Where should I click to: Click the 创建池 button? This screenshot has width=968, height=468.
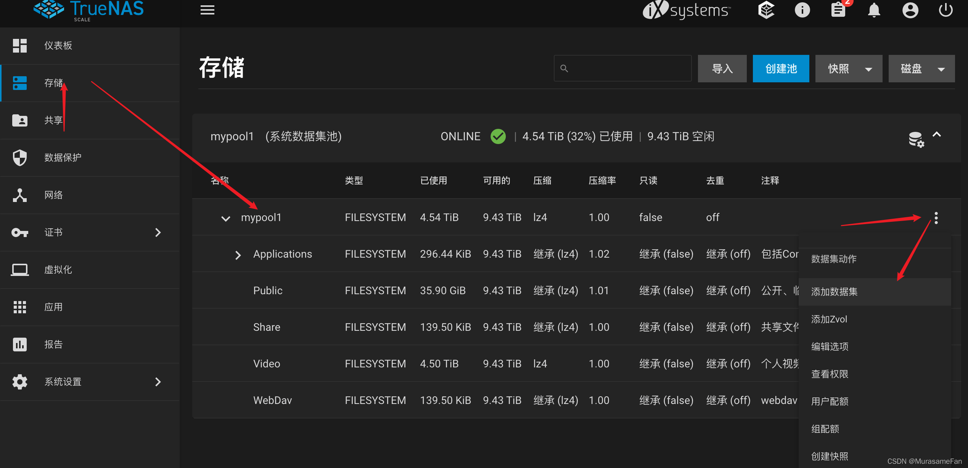coord(781,69)
